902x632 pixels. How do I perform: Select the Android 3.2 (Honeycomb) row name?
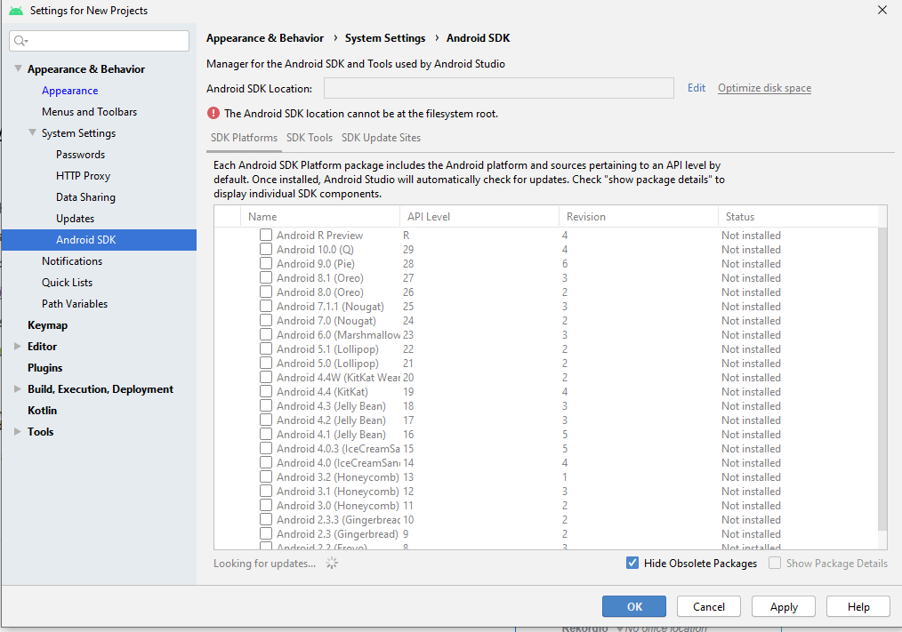[337, 476]
